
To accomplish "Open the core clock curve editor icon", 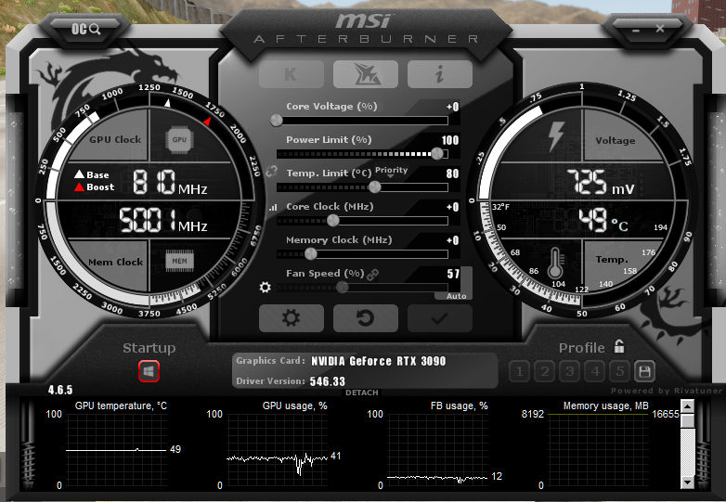I will pos(273,208).
